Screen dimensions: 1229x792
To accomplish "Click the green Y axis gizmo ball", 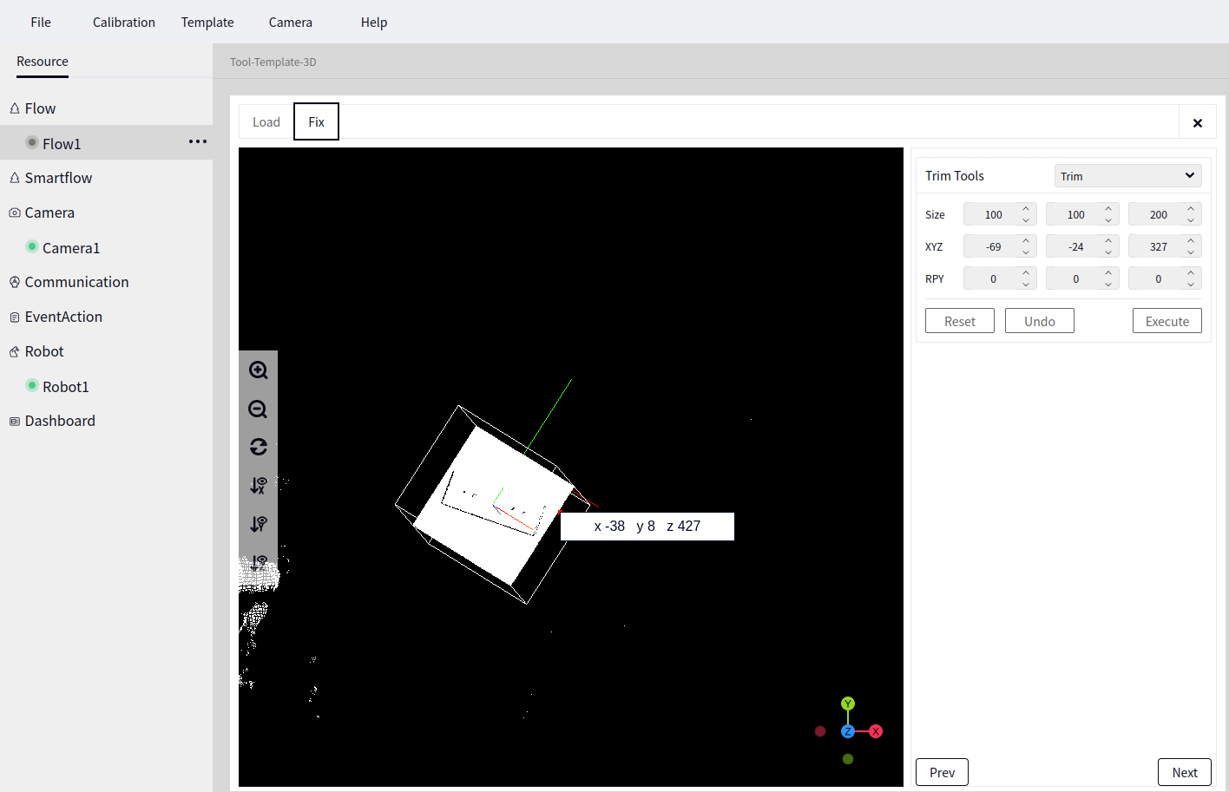I will click(x=848, y=704).
